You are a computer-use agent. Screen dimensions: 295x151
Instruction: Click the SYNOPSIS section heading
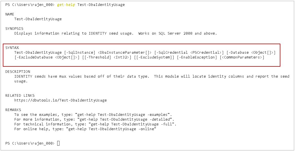[14, 29]
